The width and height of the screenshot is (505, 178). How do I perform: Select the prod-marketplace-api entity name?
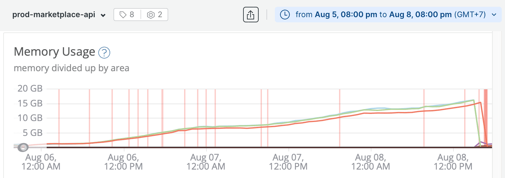pyautogui.click(x=53, y=15)
